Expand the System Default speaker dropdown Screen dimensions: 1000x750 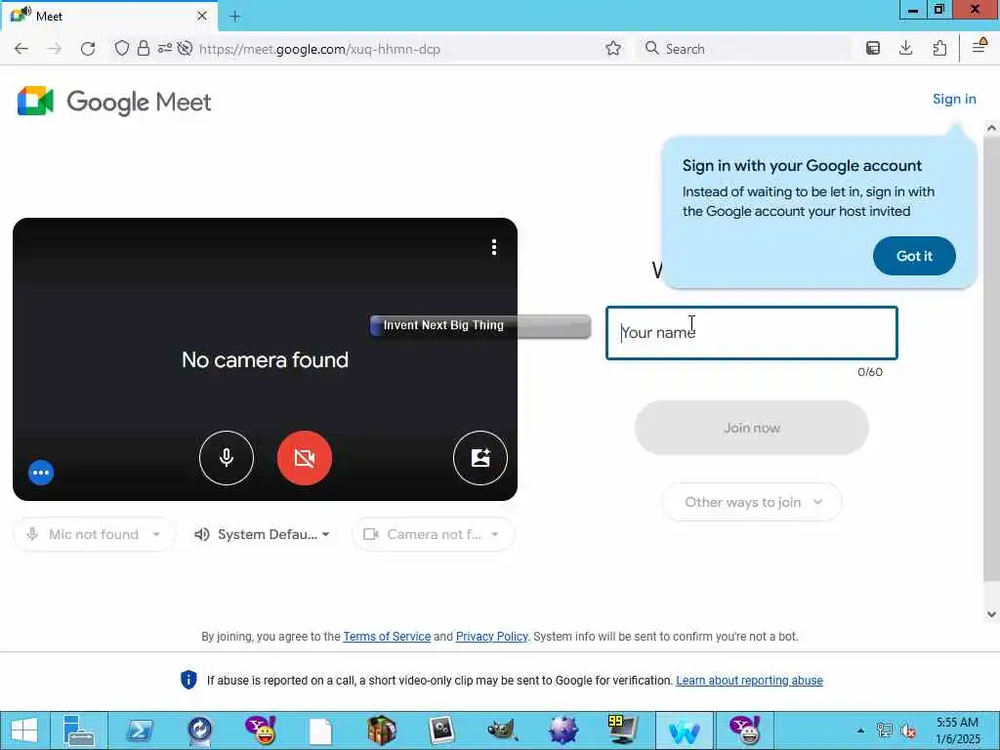click(x=263, y=534)
